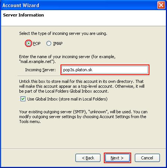The height and width of the screenshot is (168, 167).
Task: Click the 'Incoming Server:' field label
Action: (x=40, y=70)
